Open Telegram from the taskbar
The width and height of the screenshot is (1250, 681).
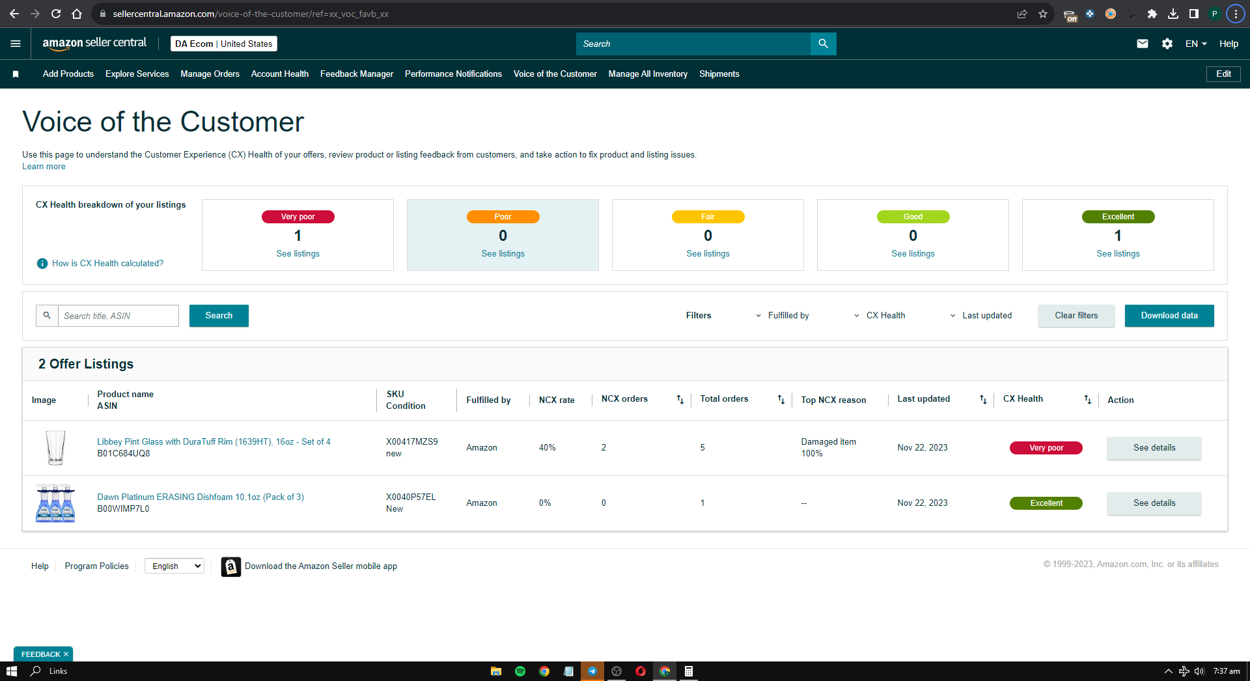click(x=592, y=671)
